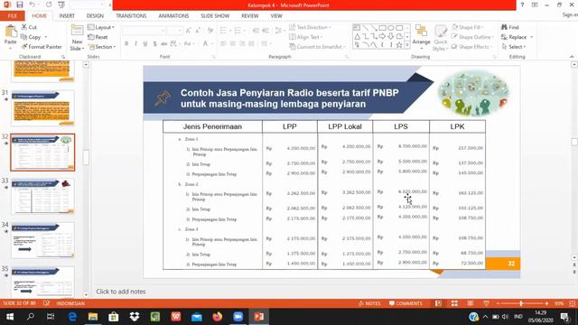This screenshot has width=578, height=325.
Task: Save the presentation from Quick Access
Action: (x=20, y=5)
